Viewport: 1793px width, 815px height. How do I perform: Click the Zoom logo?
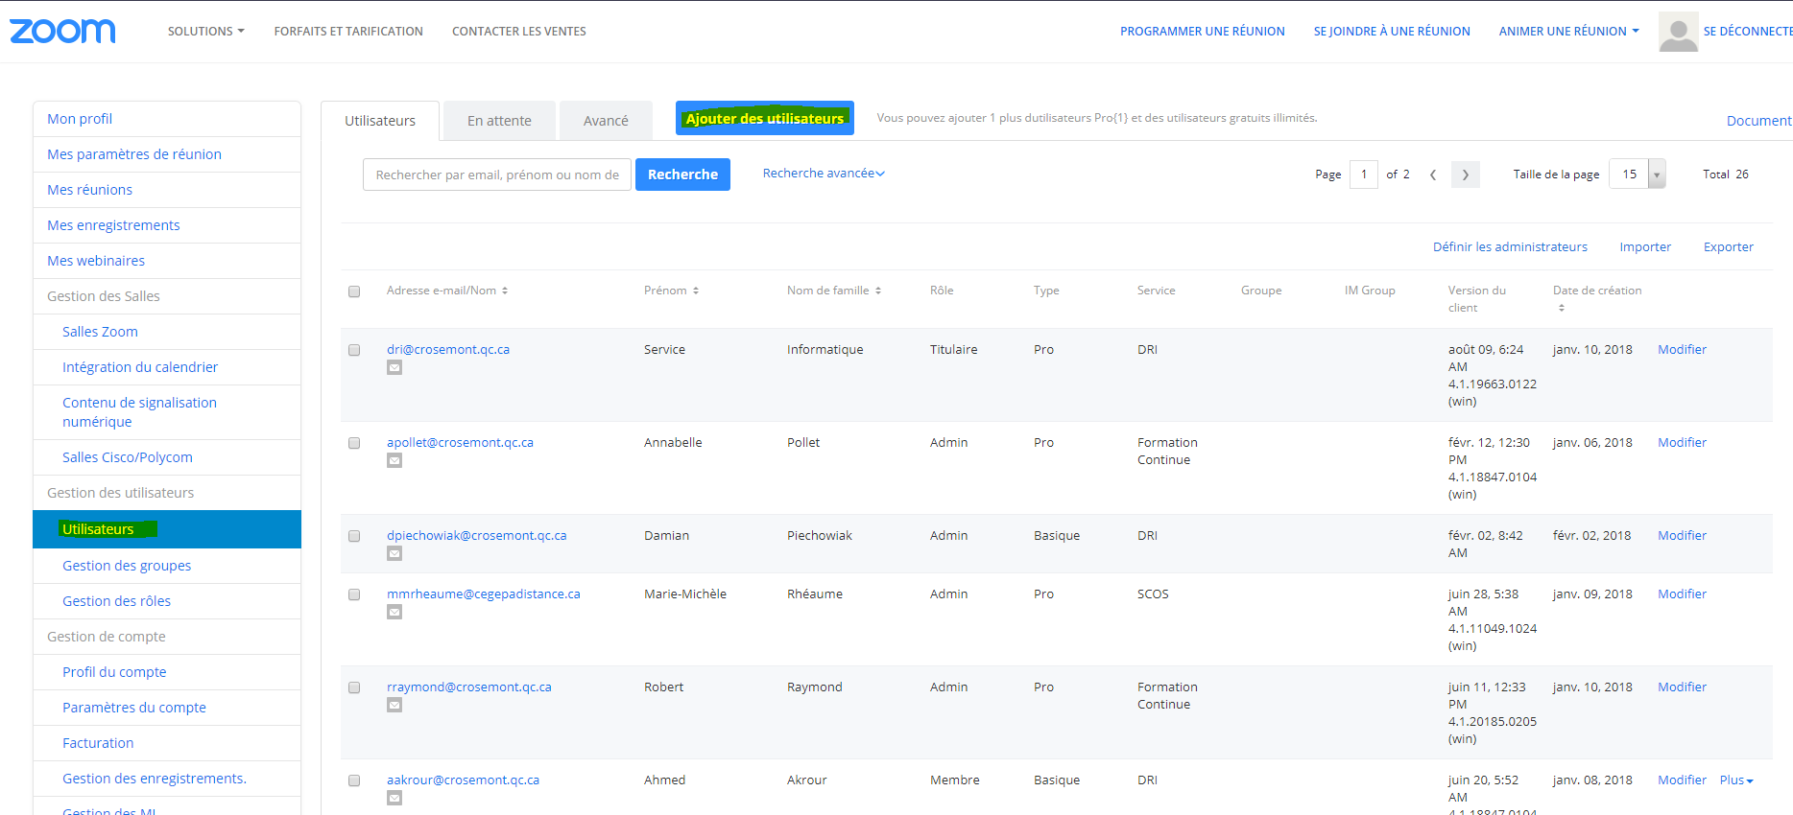coord(62,32)
